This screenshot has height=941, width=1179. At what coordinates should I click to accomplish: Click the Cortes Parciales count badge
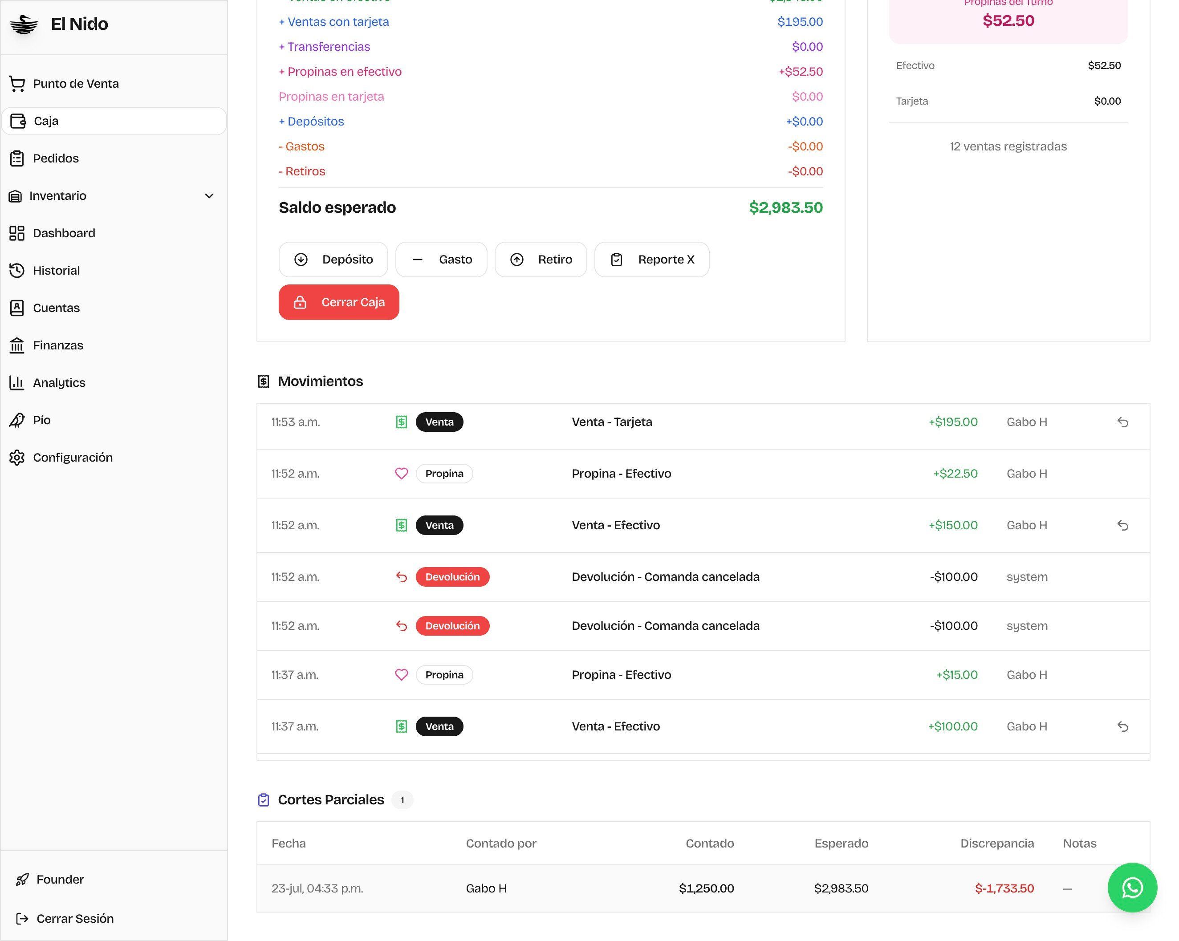tap(402, 800)
